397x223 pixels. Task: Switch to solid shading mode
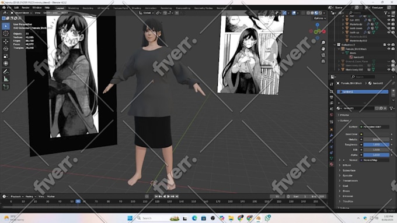coord(312,13)
